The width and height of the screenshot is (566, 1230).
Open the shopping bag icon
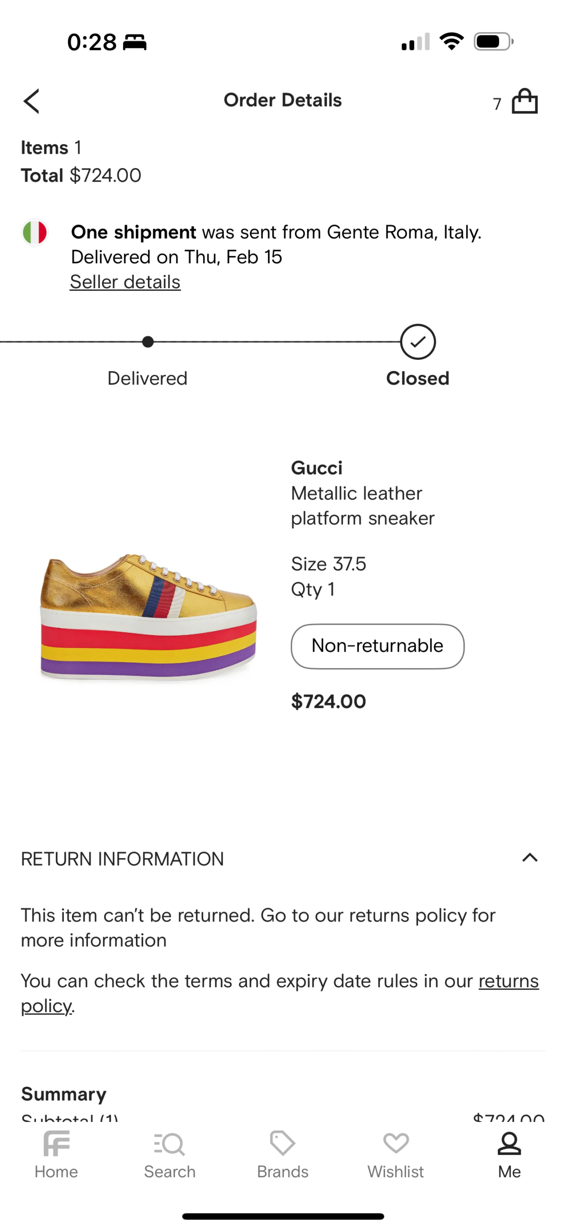pyautogui.click(x=525, y=101)
